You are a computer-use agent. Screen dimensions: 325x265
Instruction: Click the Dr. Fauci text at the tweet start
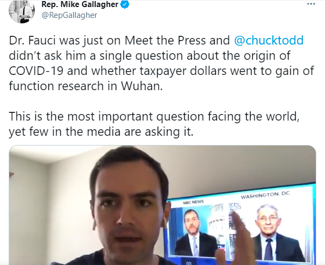[32, 40]
